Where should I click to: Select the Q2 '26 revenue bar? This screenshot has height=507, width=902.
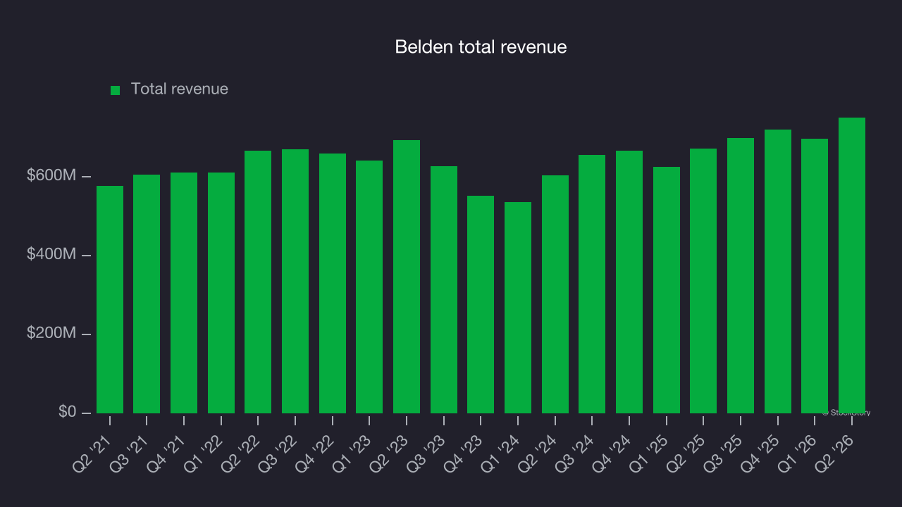coord(852,265)
